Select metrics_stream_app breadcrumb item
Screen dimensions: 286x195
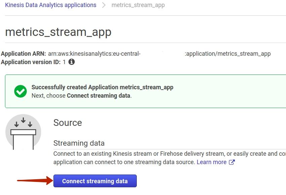pyautogui.click(x=138, y=5)
